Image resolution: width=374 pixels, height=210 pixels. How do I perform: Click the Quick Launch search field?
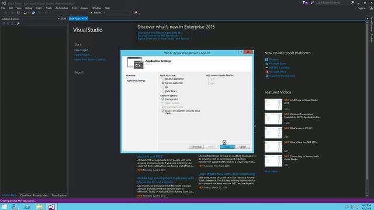[x=333, y=2]
